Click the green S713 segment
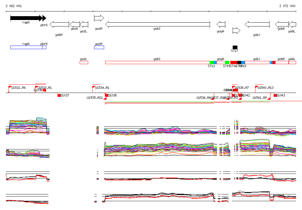Viewport: 302px width, 210px height. pyautogui.click(x=212, y=62)
